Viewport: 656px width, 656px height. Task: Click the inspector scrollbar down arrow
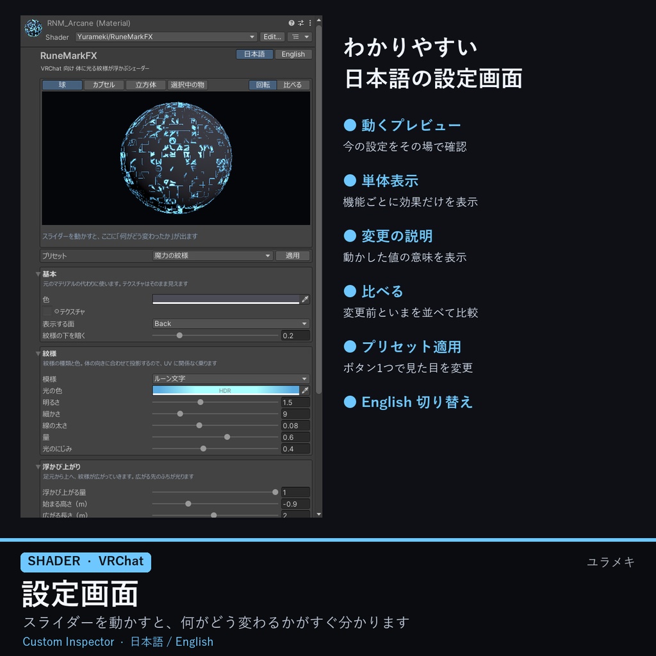[319, 514]
